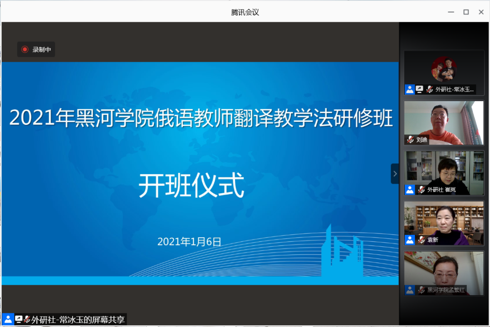490x327 pixels.
Task: Click the user icon beside 崔岚
Action: click(410, 190)
